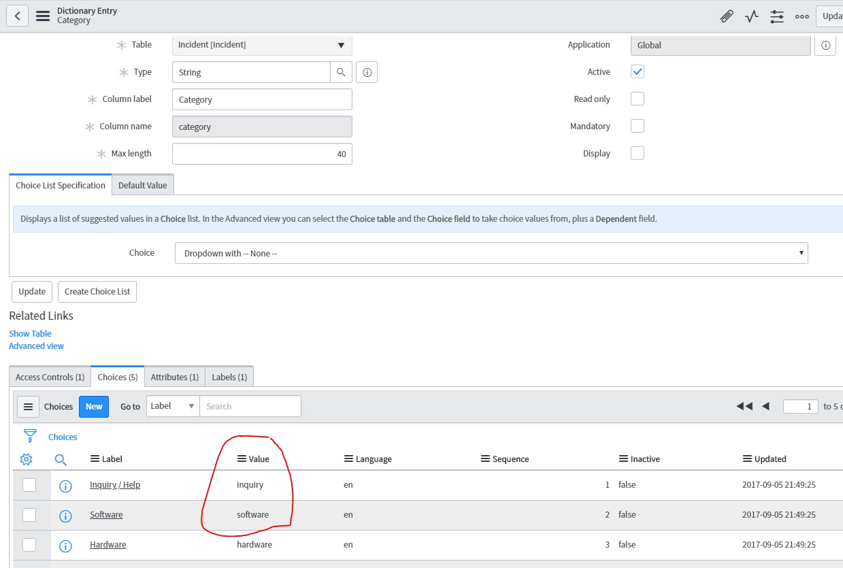Viewport: 843px width, 568px height.
Task: Show info for the Type reference
Action: [x=367, y=72]
